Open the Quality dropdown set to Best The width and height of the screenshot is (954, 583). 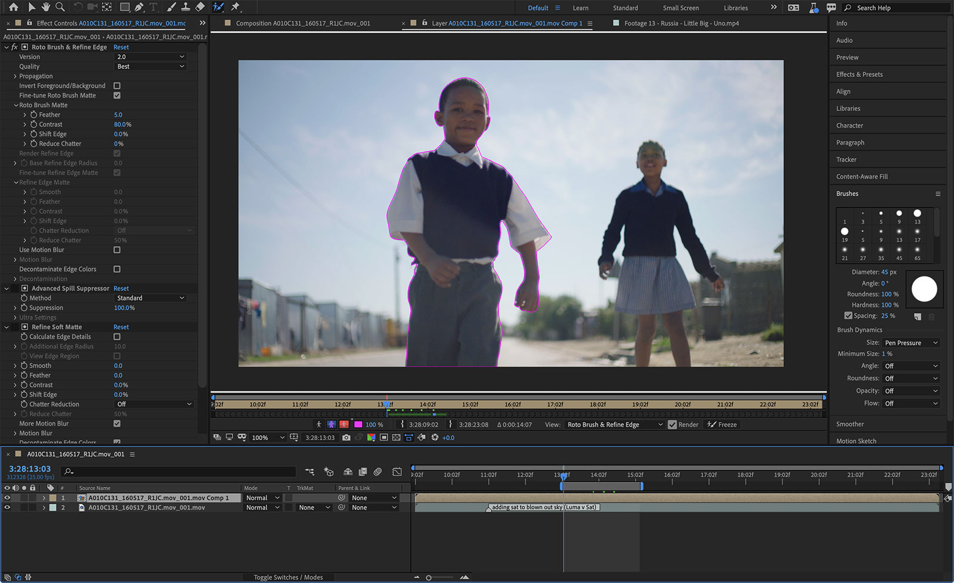pos(150,67)
